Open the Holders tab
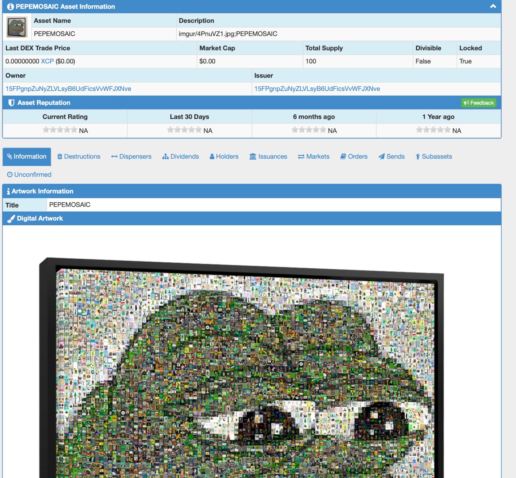 (x=224, y=157)
